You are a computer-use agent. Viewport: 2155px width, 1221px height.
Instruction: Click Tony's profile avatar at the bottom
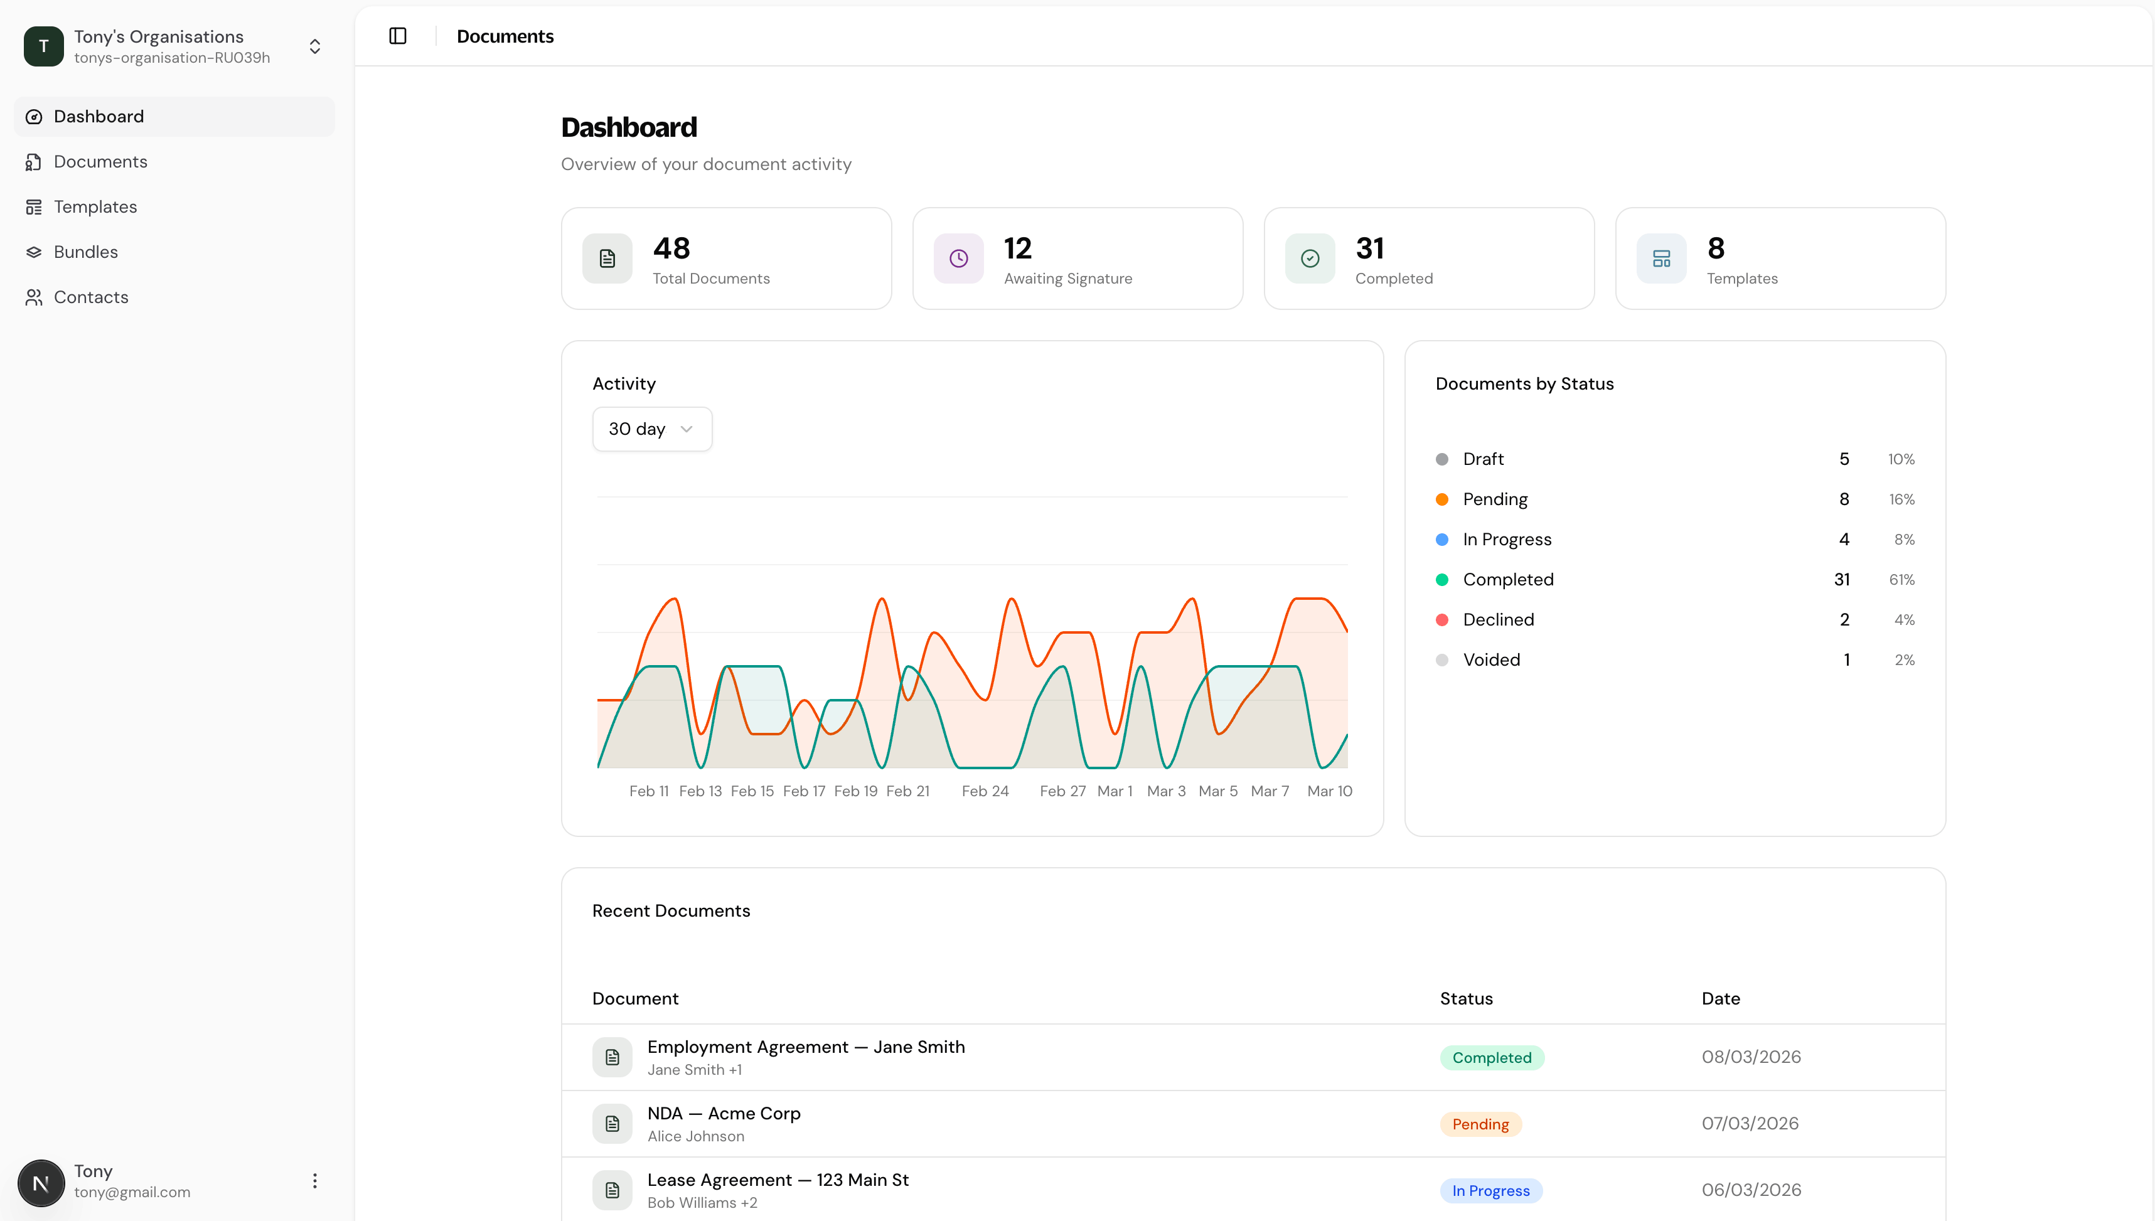coord(41,1183)
